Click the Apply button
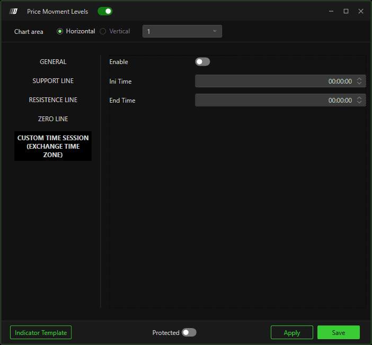372x345 pixels. 292,332
